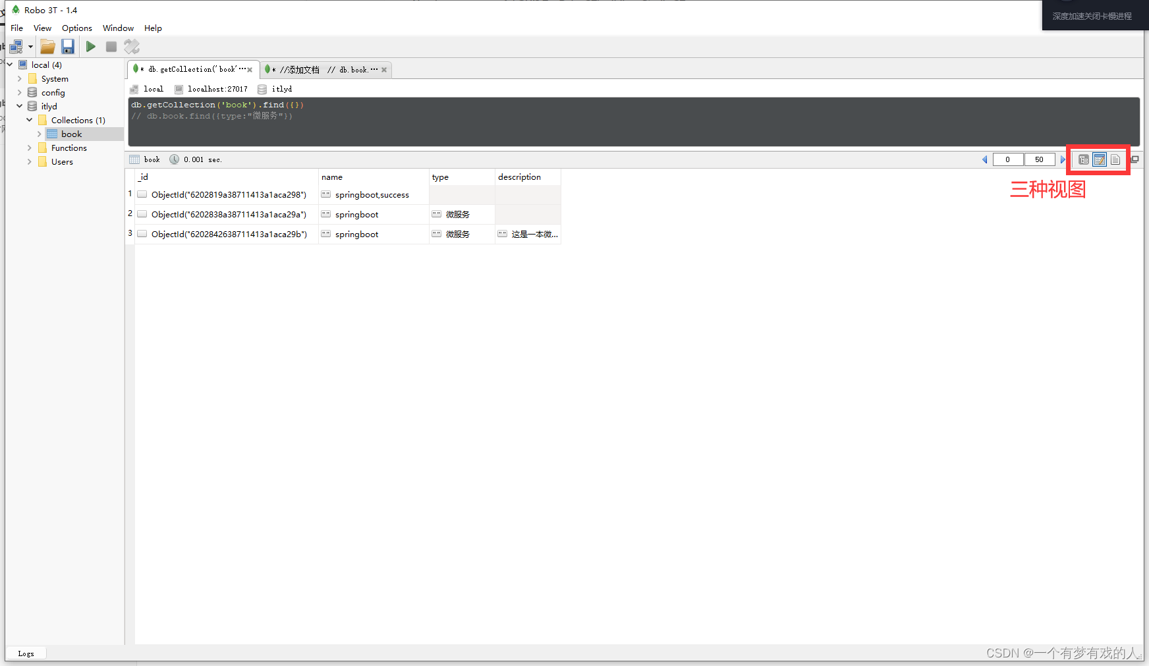The height and width of the screenshot is (666, 1149).
Task: Collapse the itlyd database node
Action: tap(20, 106)
